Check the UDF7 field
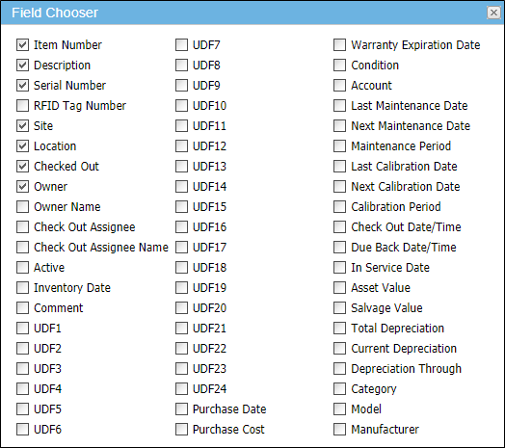Image resolution: width=505 pixels, height=448 pixels. [x=181, y=44]
